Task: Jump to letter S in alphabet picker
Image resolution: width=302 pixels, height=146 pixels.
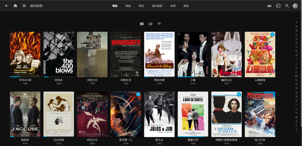Action: [296, 101]
